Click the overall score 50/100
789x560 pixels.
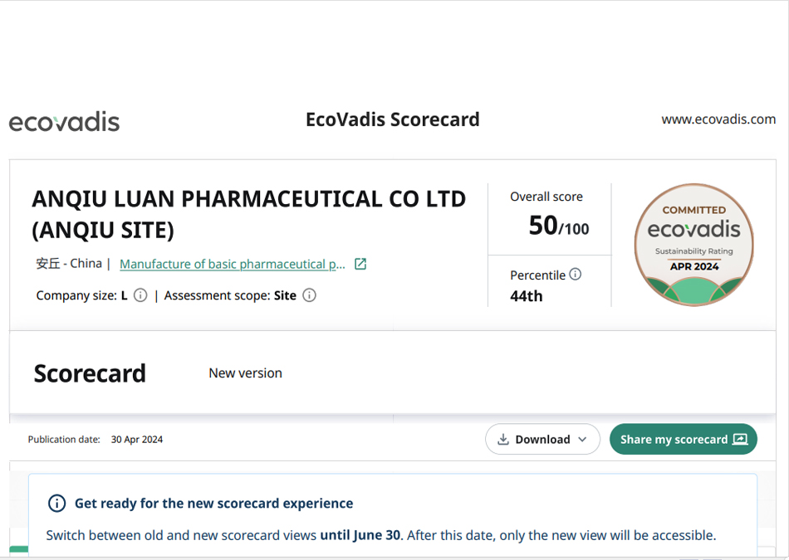coord(559,225)
